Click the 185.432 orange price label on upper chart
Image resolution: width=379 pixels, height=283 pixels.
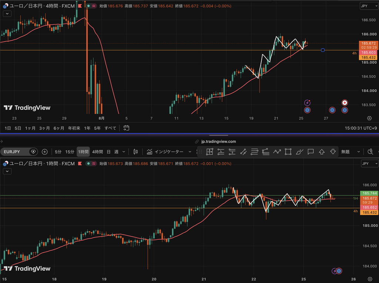[x=368, y=57]
